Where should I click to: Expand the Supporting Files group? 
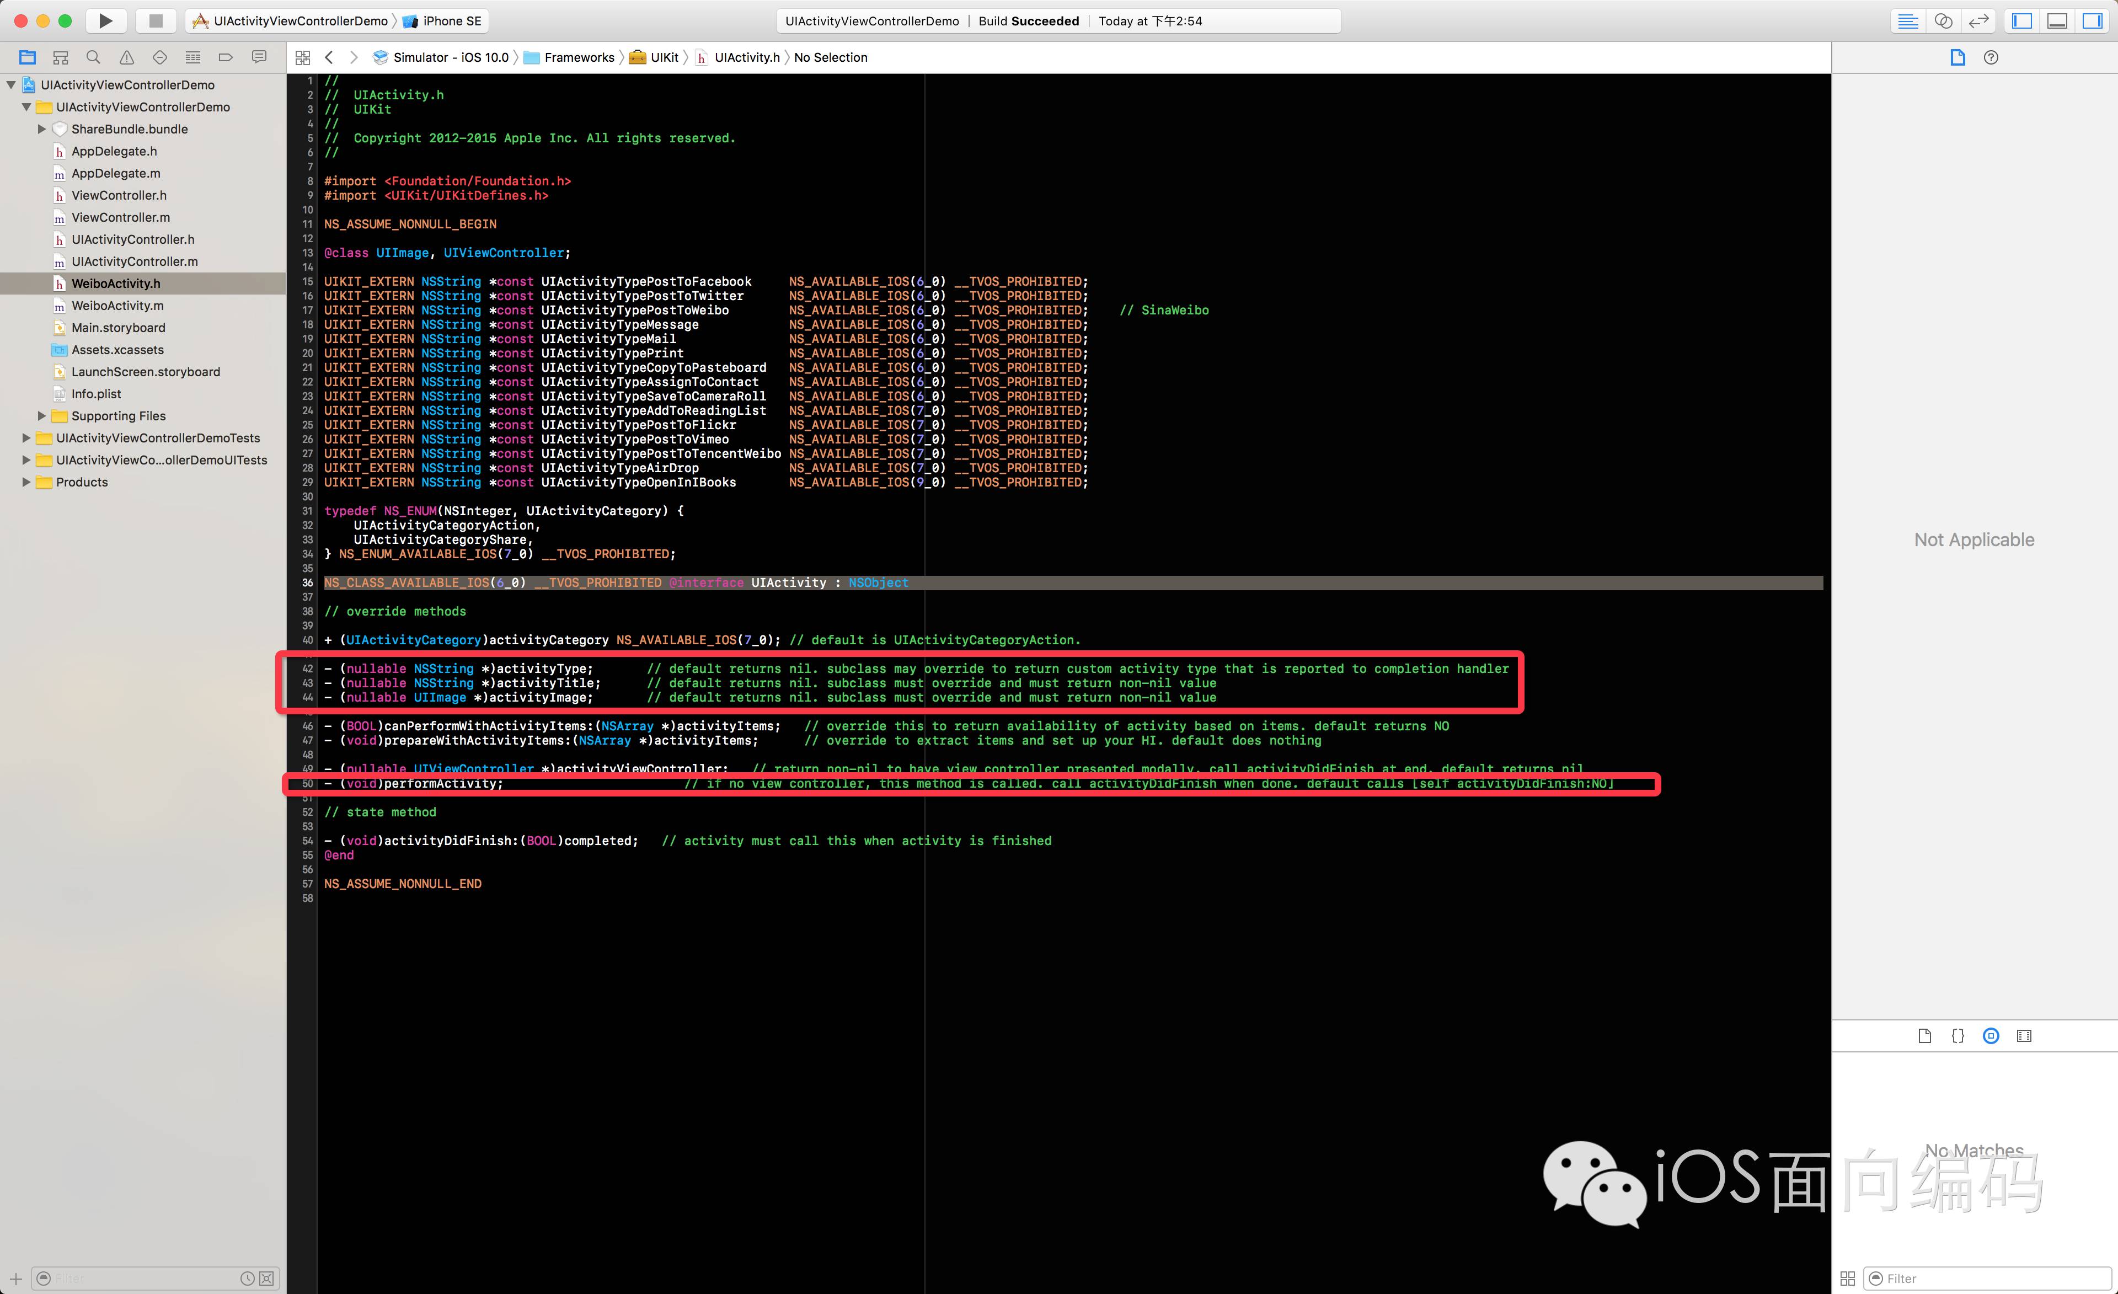pyautogui.click(x=41, y=416)
